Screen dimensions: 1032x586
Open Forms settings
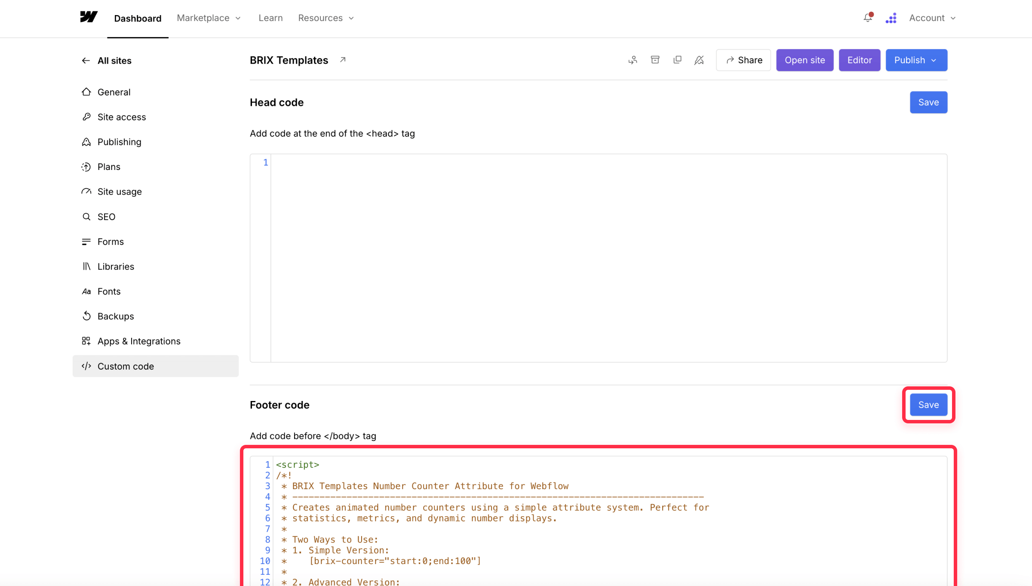click(x=156, y=242)
